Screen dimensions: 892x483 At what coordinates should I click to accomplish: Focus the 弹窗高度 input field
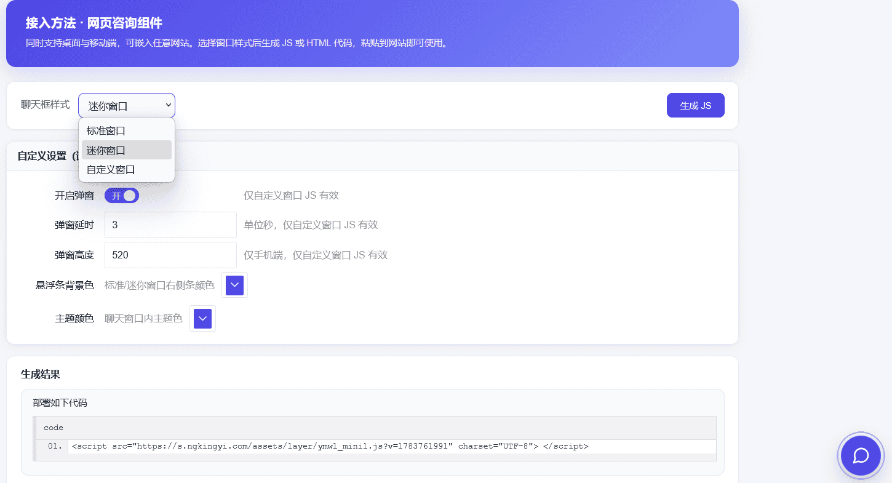pos(170,255)
